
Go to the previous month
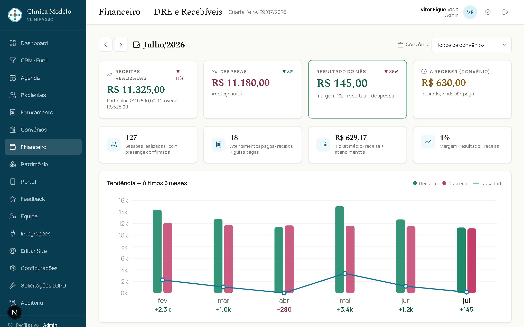pos(106,45)
